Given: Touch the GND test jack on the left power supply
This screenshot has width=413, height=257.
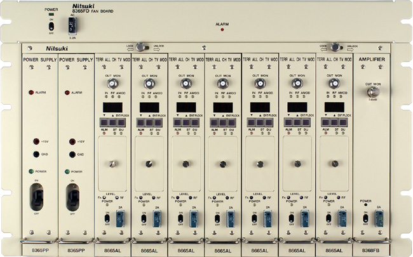Looking at the screenshot, I should [36, 154].
